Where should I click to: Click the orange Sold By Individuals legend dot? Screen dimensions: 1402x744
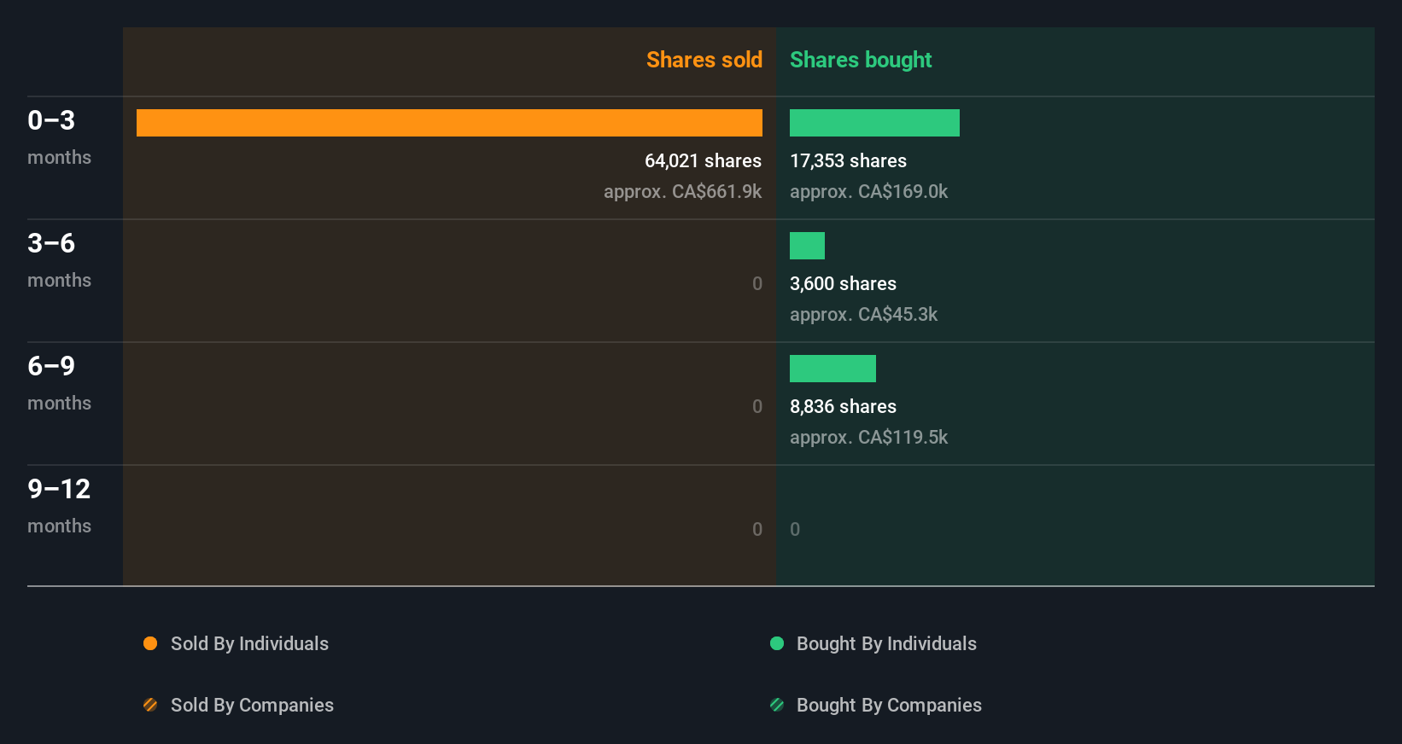tap(150, 643)
